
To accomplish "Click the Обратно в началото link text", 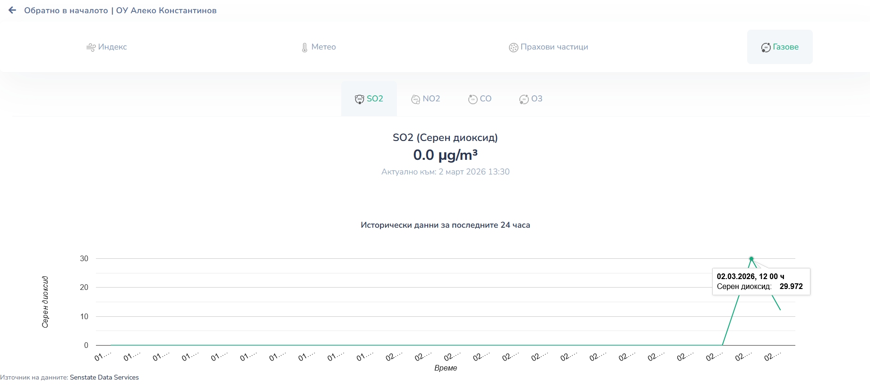I will point(66,10).
